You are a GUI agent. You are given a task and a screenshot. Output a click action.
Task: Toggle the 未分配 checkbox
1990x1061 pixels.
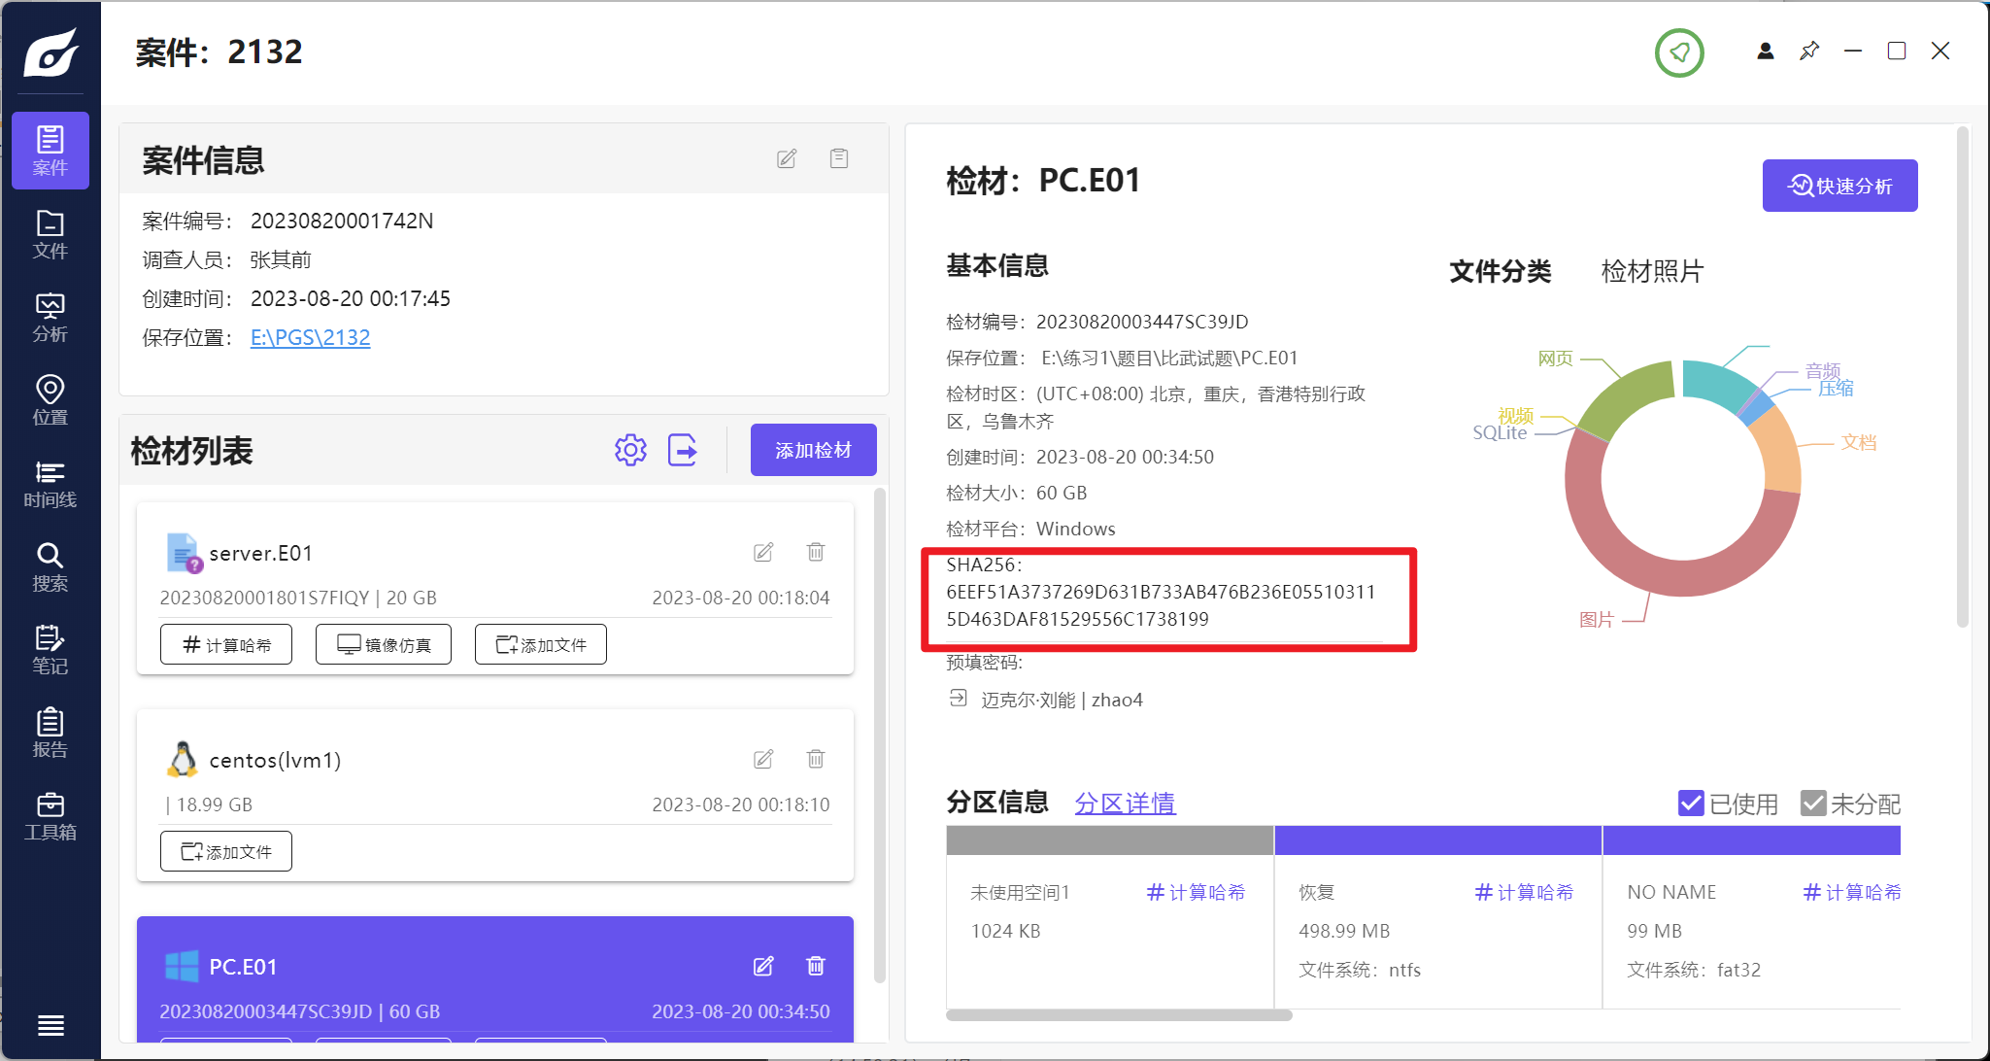1813,804
